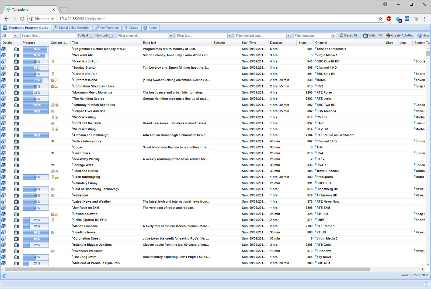Select 'Euronews Weekend' title
Screen dimensions: 431x289
[x=88, y=251]
